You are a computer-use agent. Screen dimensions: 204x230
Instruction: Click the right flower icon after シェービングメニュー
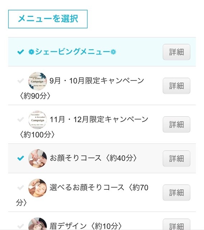pos(113,52)
